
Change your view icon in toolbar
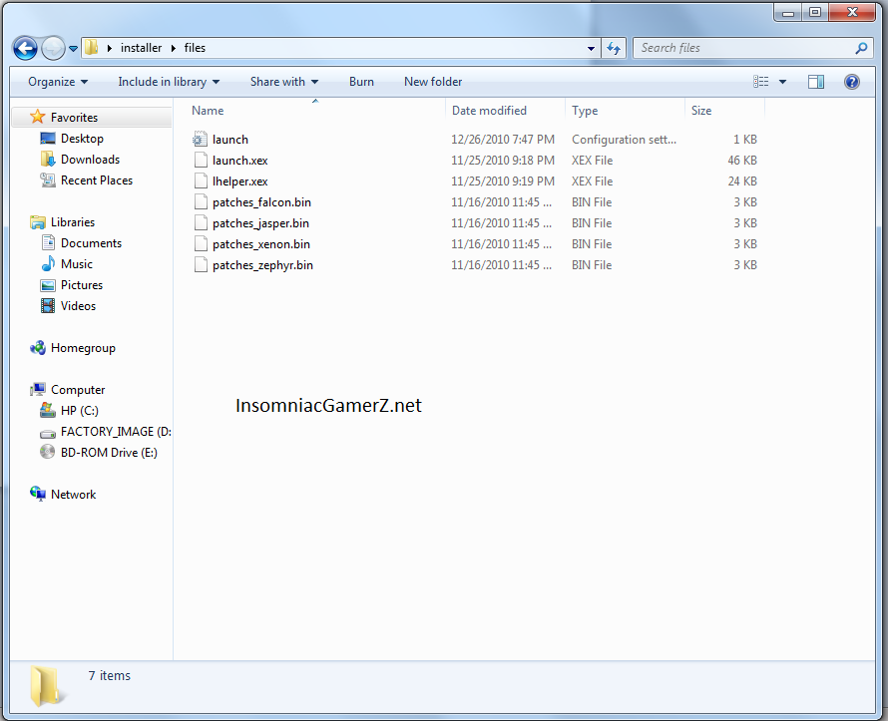pos(760,82)
